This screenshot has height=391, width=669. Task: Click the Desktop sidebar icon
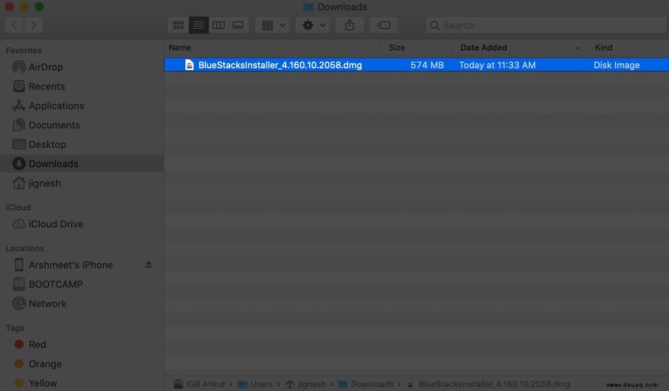point(19,144)
